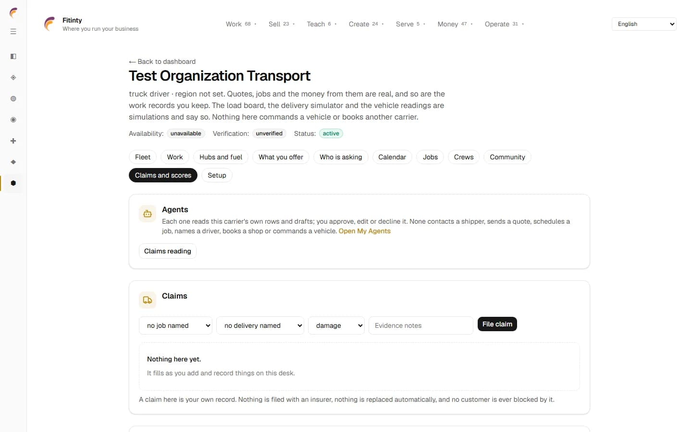Expand the Teach navigation menu

(x=321, y=24)
